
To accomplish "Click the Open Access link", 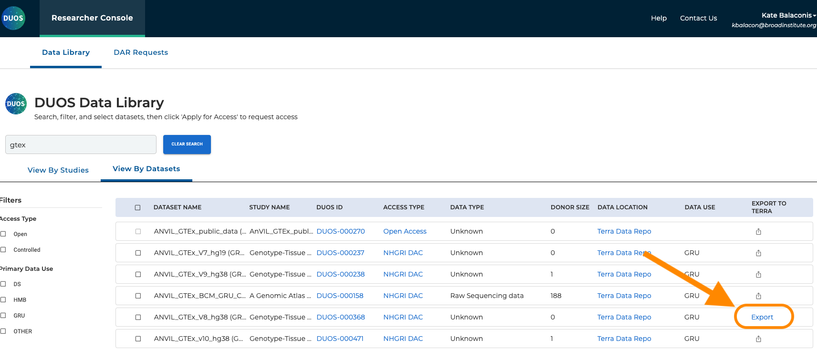I will (405, 231).
